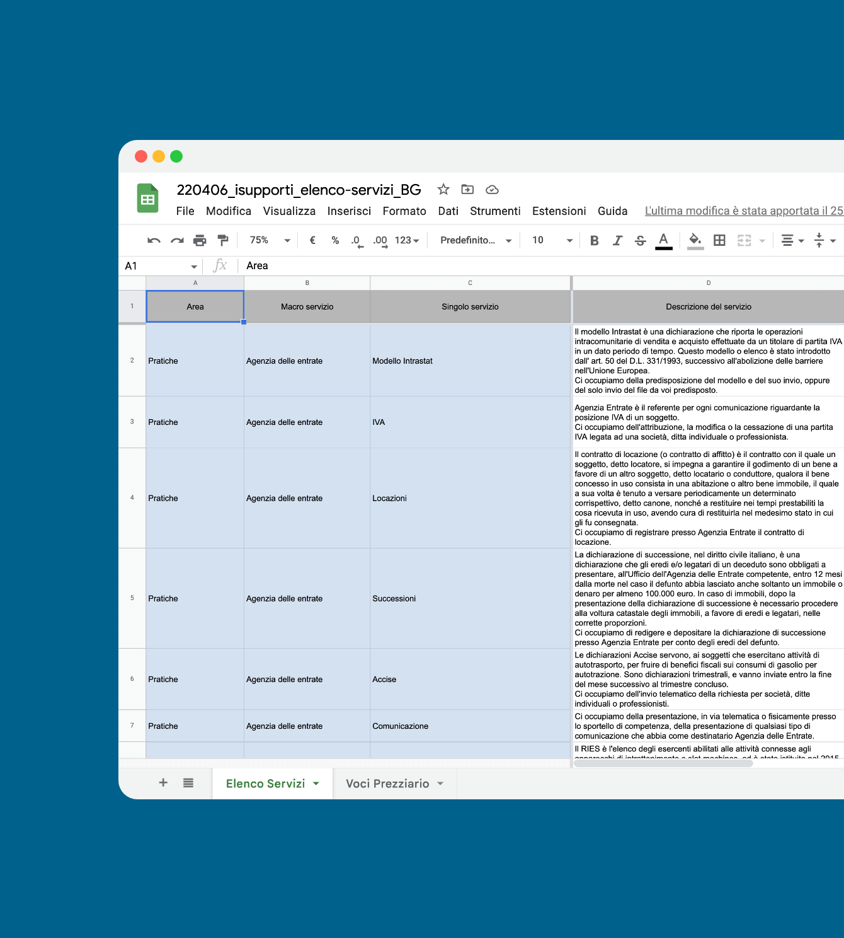The width and height of the screenshot is (844, 938).
Task: Select the Paint format roller icon
Action: point(222,240)
